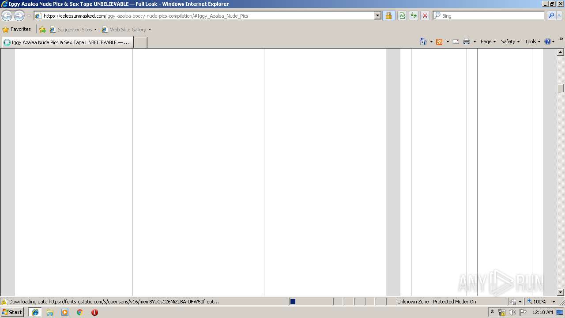Open Windows Media Player taskbar icon

(x=65, y=312)
